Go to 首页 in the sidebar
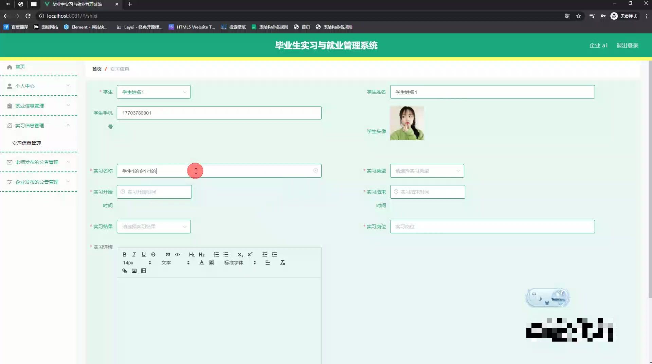The image size is (652, 364). (20, 67)
